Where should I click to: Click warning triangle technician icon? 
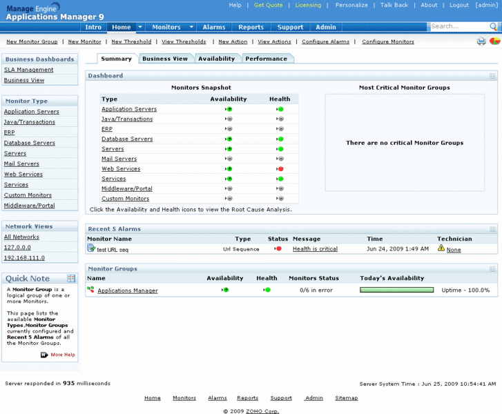tap(441, 248)
